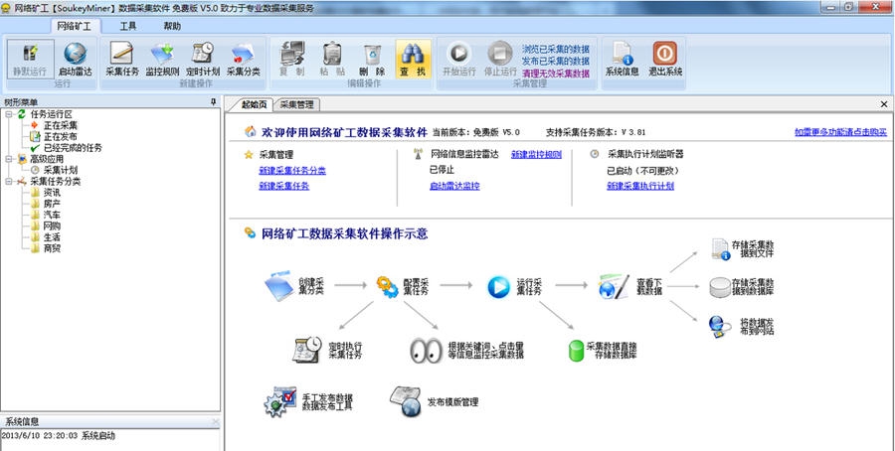Image resolution: width=895 pixels, height=451 pixels.
Task: Click 浏览已采集的数据 link in toolbar
Action: click(555, 50)
